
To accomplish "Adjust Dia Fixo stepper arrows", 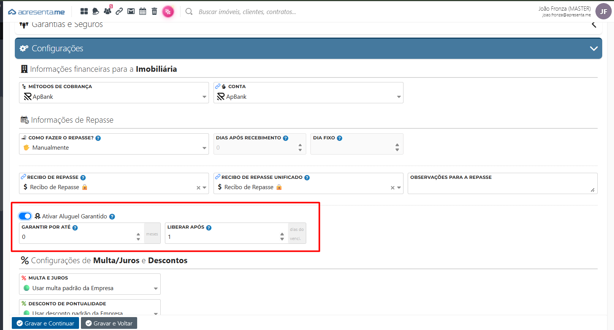I will 397,148.
